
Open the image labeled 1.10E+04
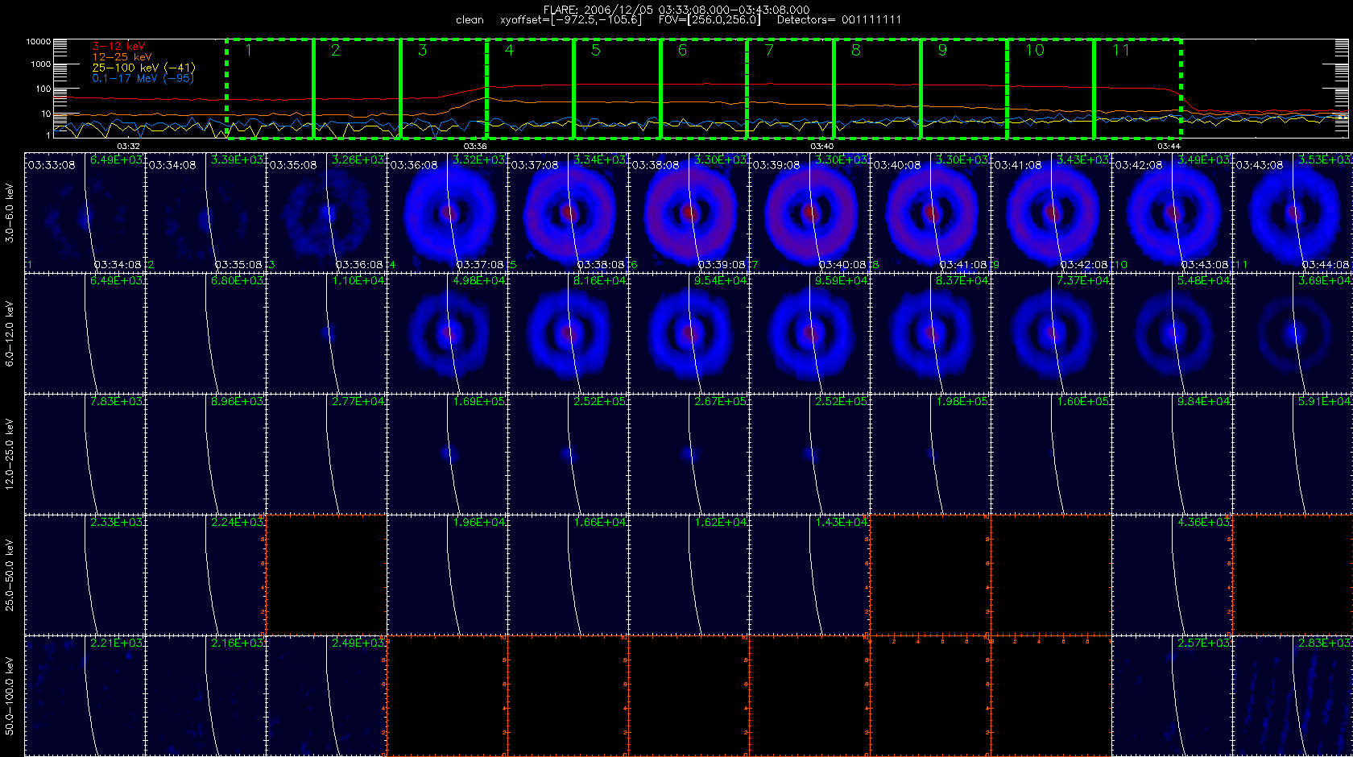(x=326, y=333)
